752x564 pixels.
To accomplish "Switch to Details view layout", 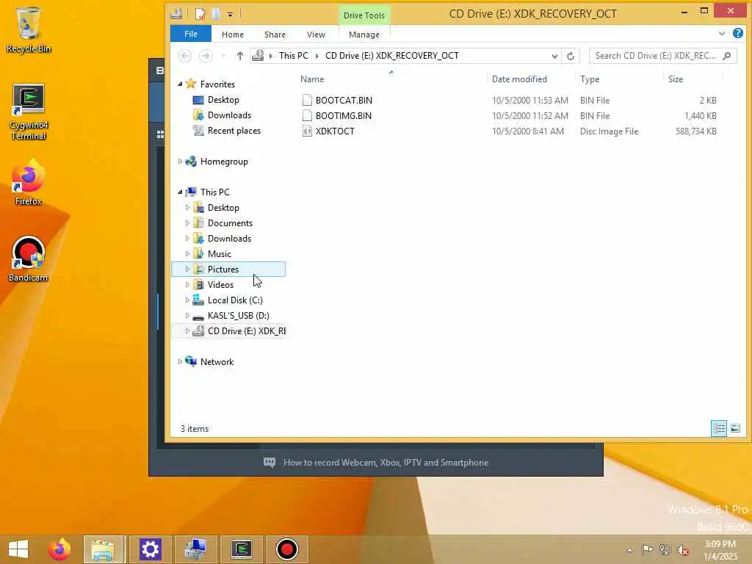I will (719, 428).
